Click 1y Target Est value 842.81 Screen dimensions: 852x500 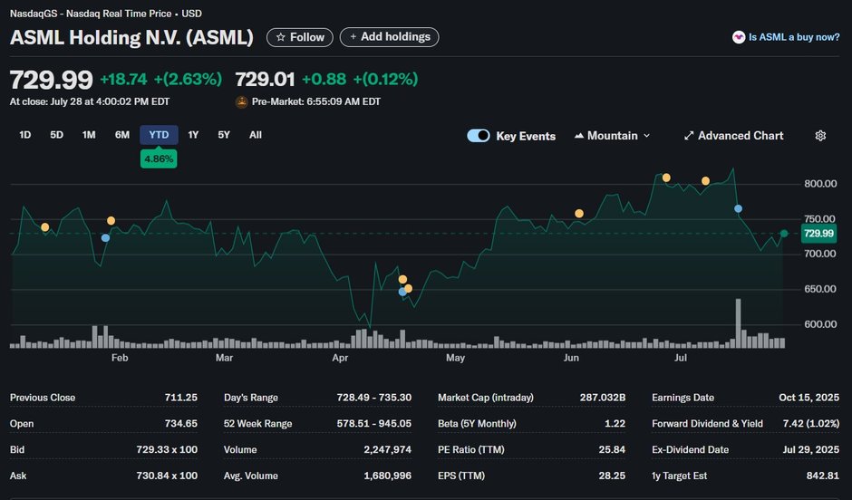823,476
